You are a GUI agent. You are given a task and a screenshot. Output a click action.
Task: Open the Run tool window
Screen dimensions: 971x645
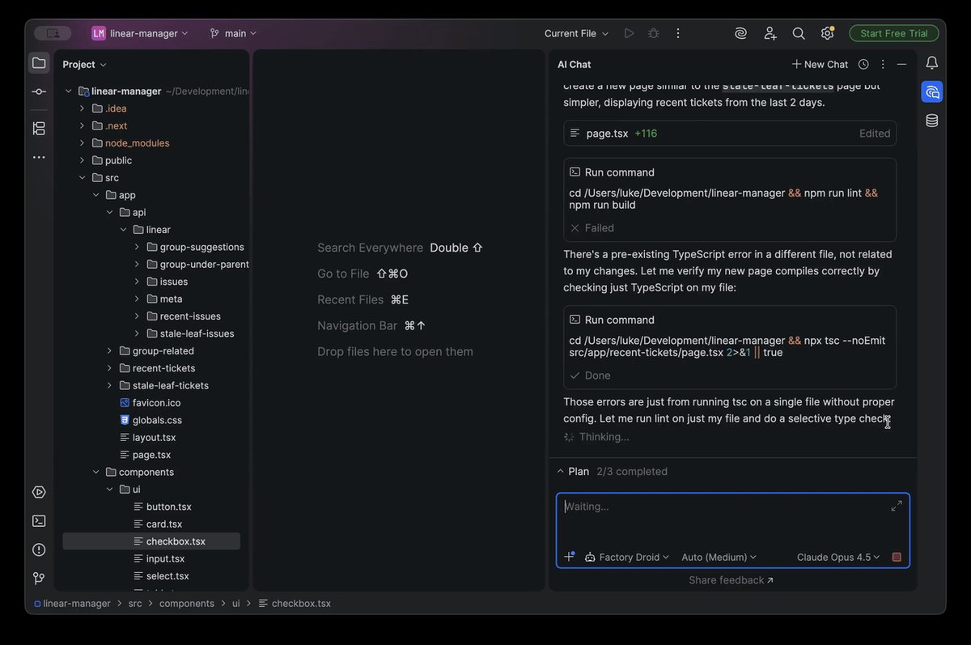38,491
